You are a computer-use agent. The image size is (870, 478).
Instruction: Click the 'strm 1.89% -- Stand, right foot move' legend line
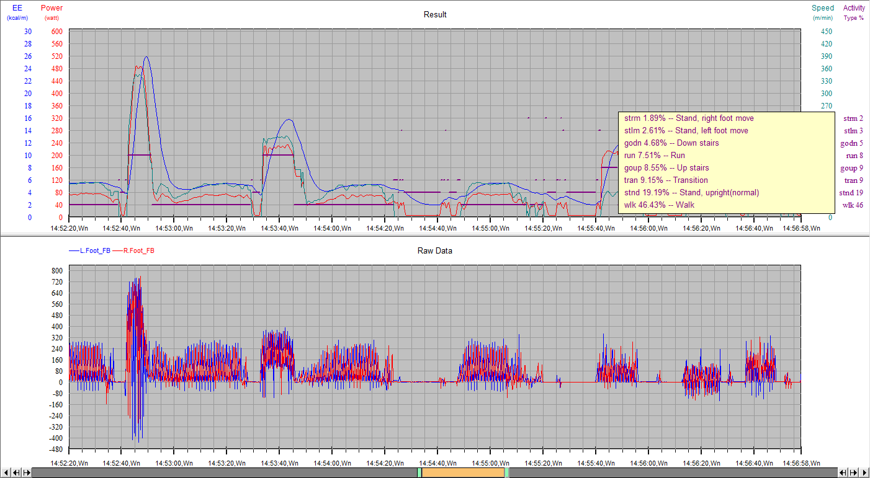[689, 118]
